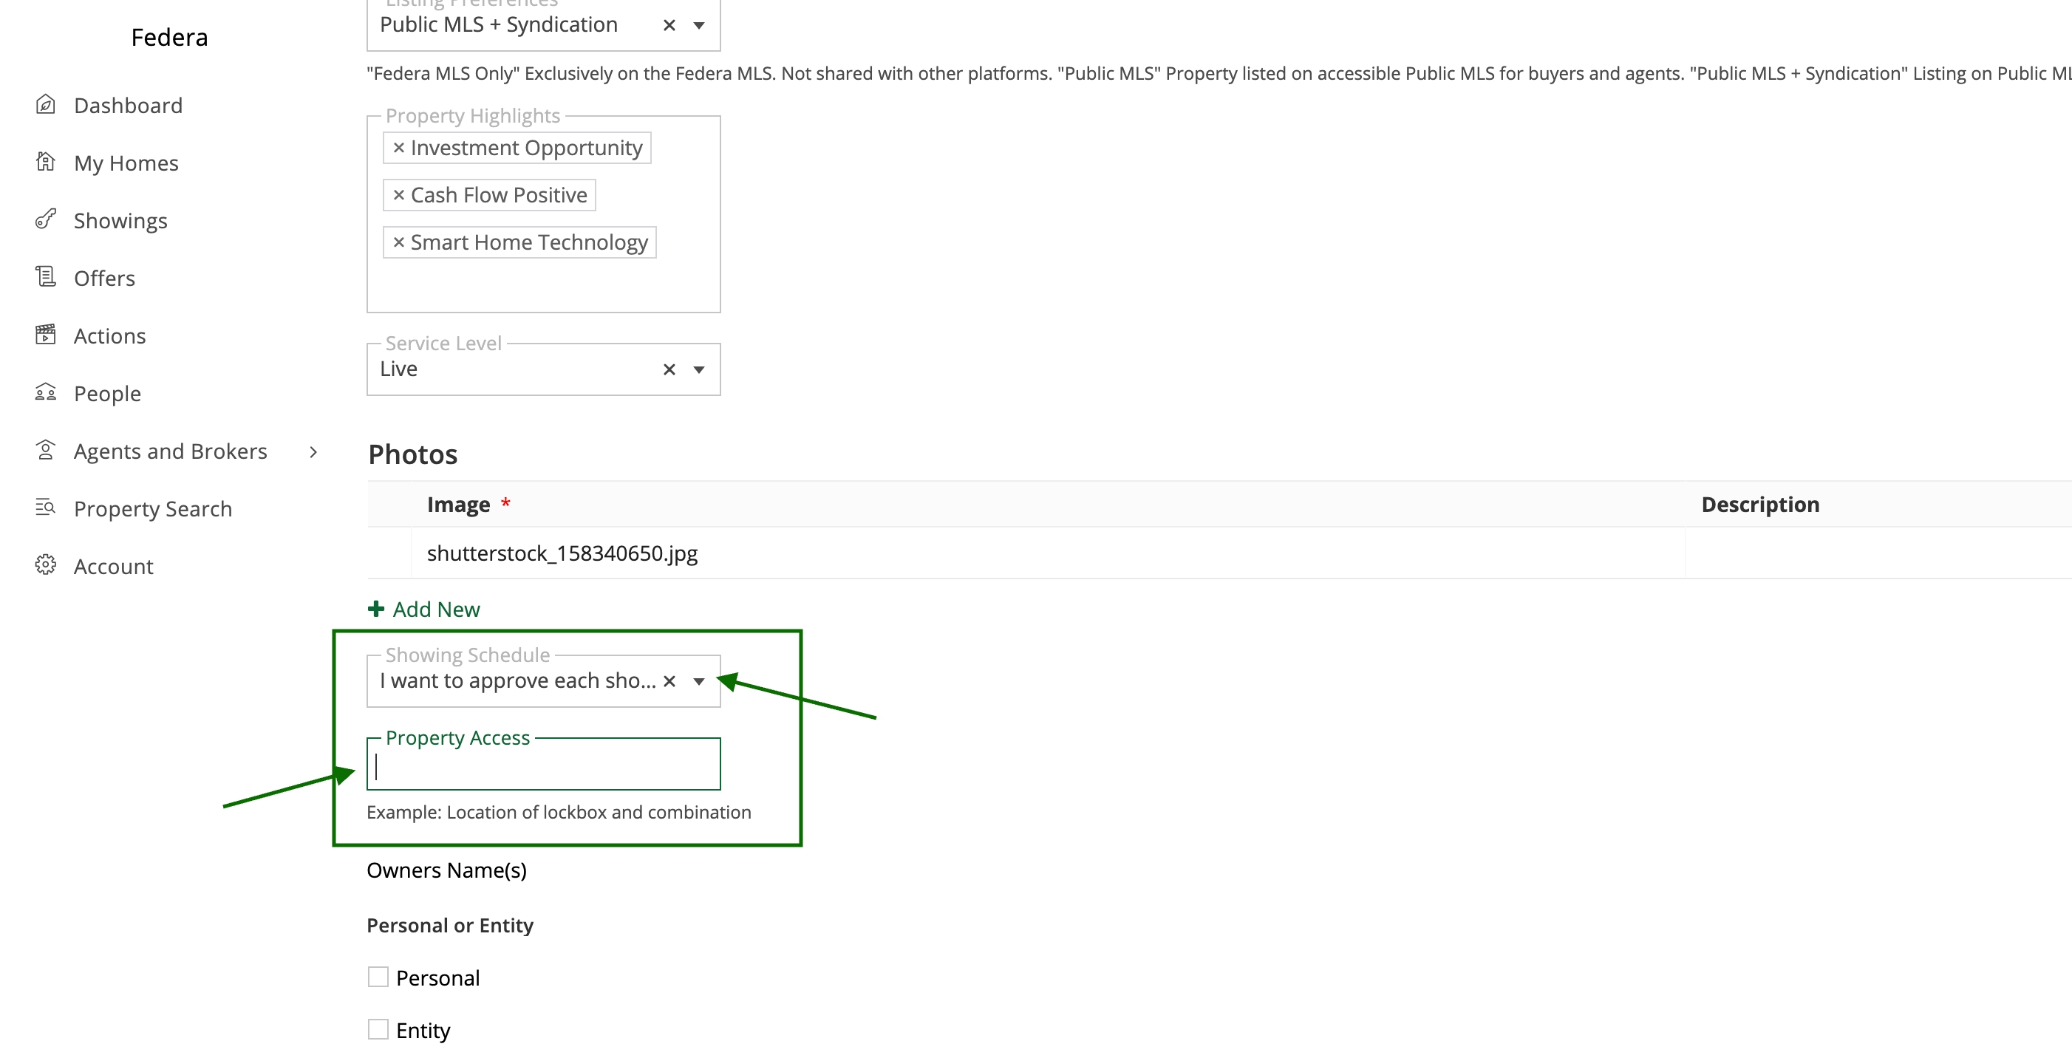2072x1058 pixels.
Task: Click the Description column header
Action: 1760,504
